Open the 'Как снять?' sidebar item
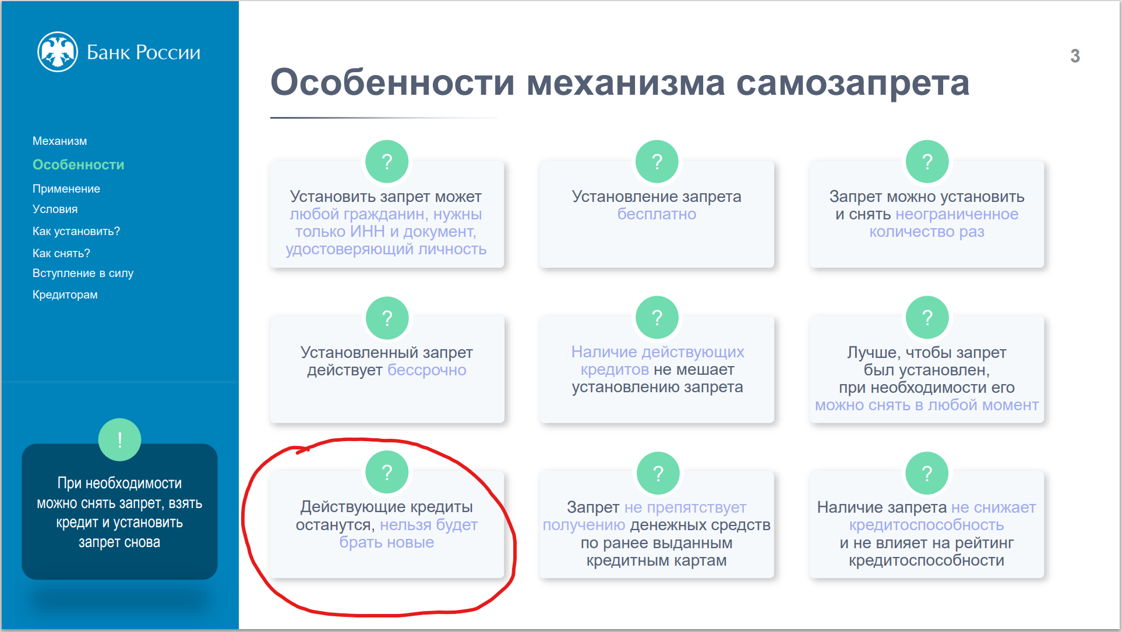 [x=61, y=254]
